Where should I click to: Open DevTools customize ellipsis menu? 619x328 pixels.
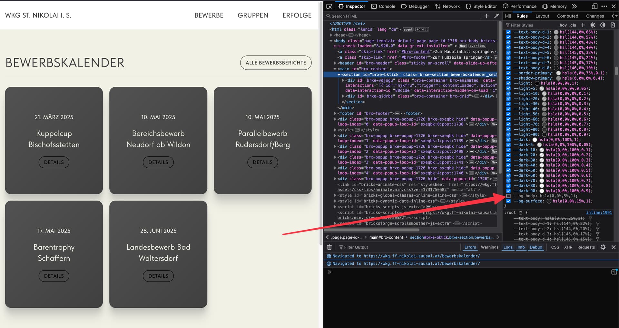[x=604, y=6]
